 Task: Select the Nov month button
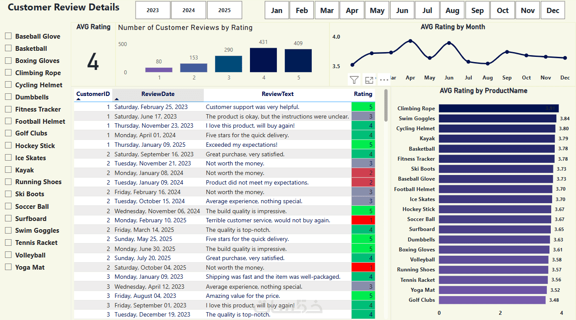tap(528, 10)
